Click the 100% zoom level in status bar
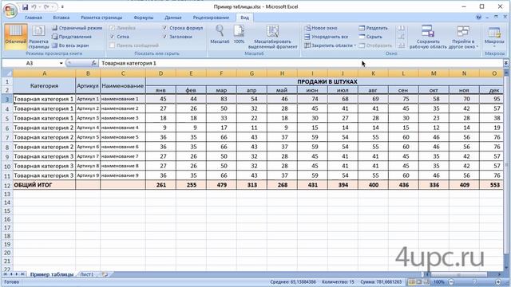 (x=438, y=281)
